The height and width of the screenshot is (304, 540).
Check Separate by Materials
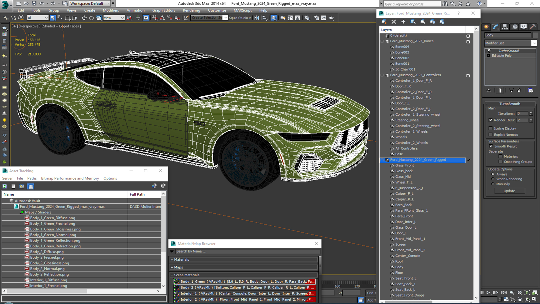click(501, 156)
